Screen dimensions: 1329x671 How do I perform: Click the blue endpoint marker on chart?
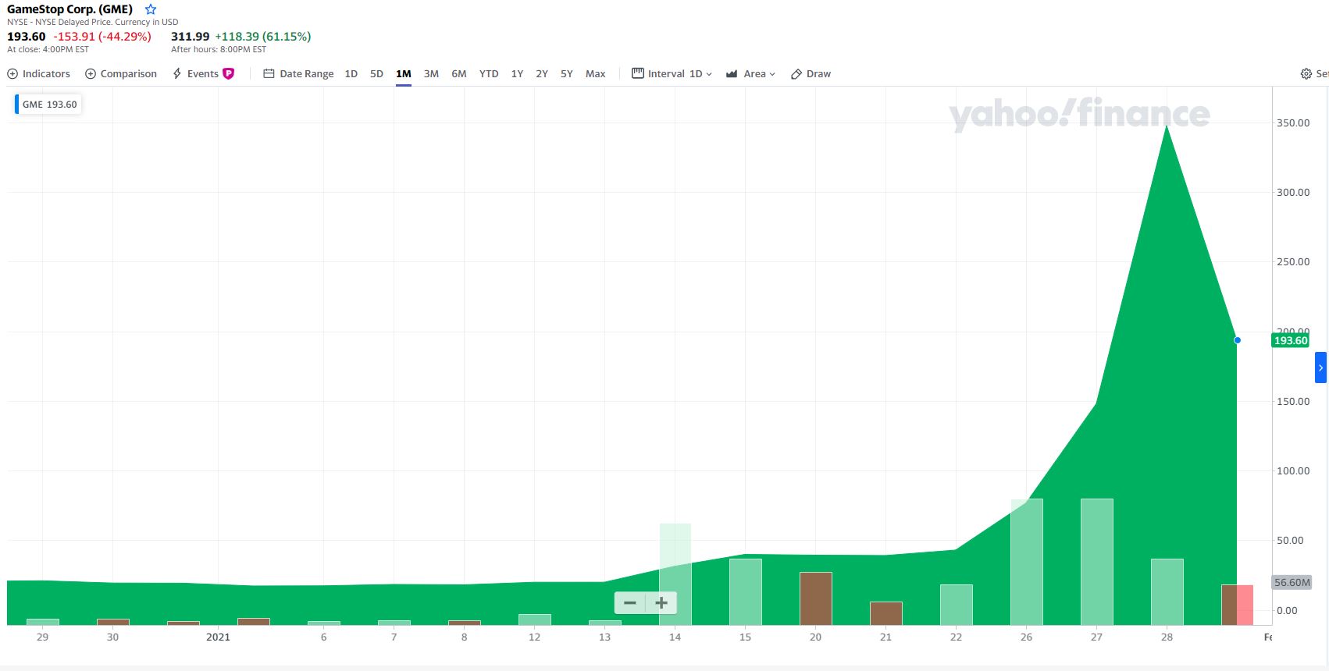pyautogui.click(x=1237, y=340)
